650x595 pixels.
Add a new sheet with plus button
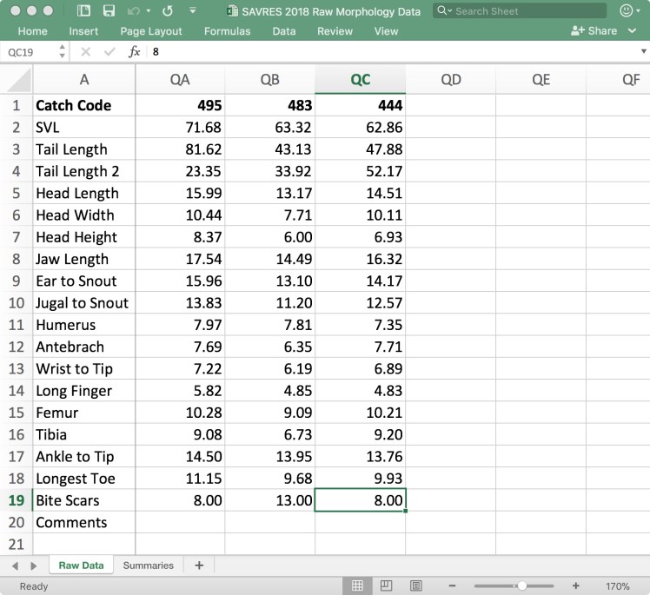click(x=199, y=565)
